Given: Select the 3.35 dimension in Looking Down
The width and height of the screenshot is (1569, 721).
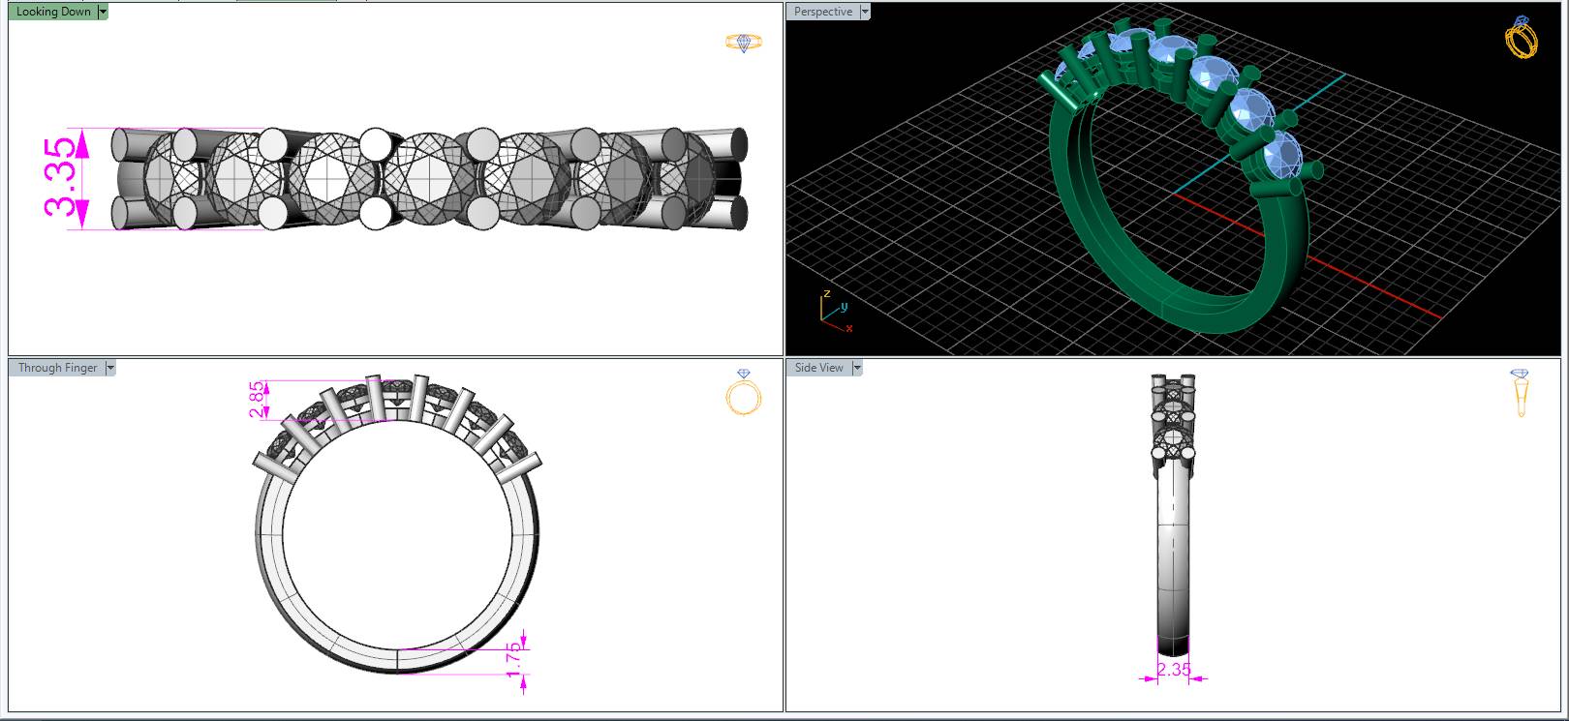Looking at the screenshot, I should point(59,179).
